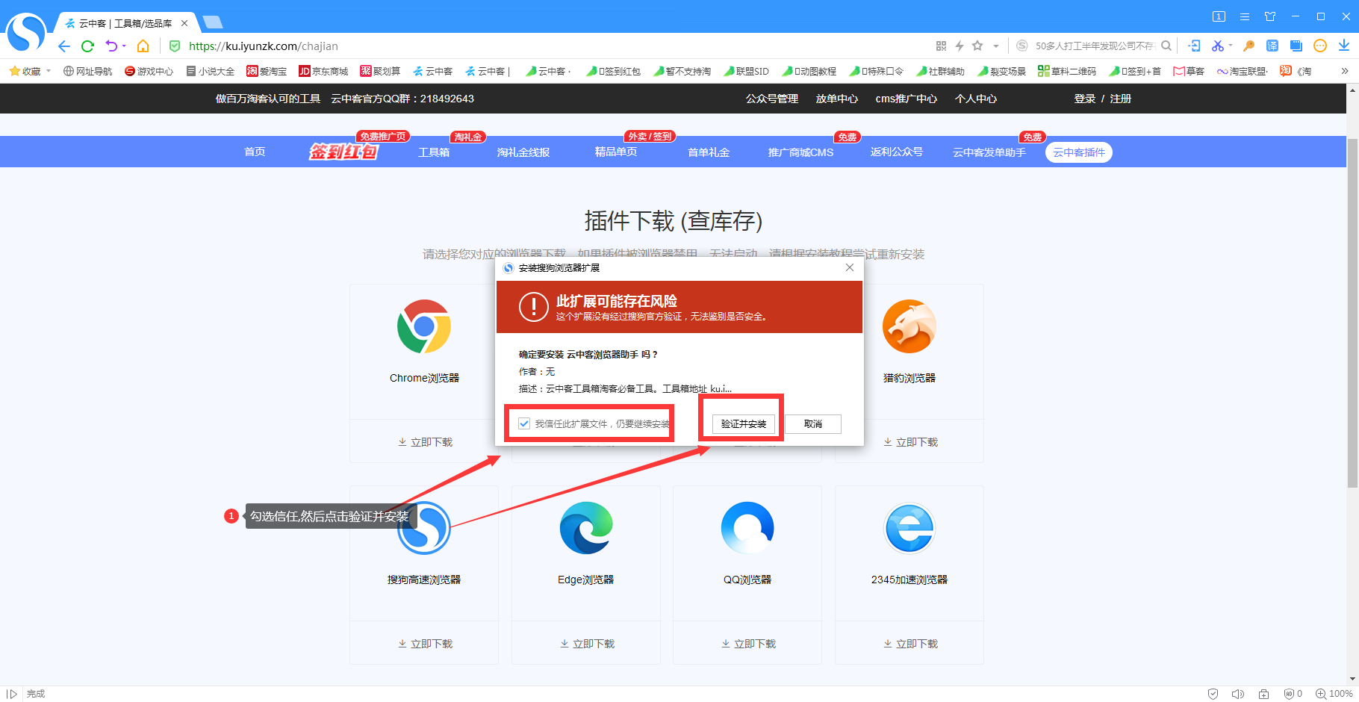
Task: Refresh the page with reload icon
Action: pyautogui.click(x=87, y=46)
